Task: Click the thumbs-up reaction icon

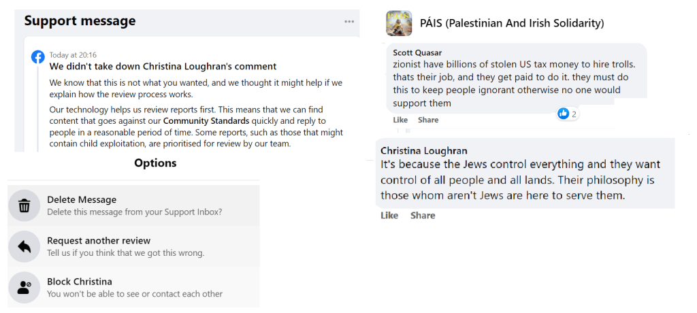Action: [563, 114]
